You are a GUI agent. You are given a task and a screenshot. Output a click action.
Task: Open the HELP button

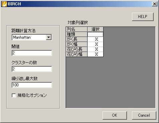coord(143,17)
